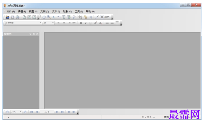Select the Text Plus tool

point(69,17)
